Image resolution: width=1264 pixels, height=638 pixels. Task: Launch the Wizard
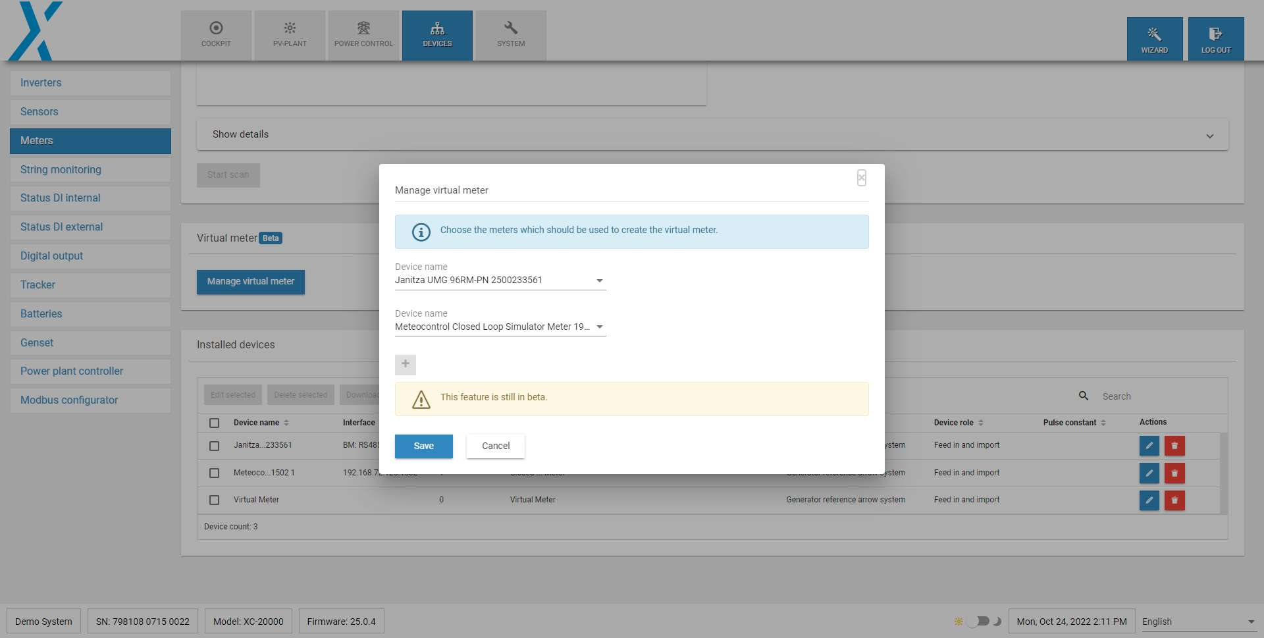[x=1155, y=39]
